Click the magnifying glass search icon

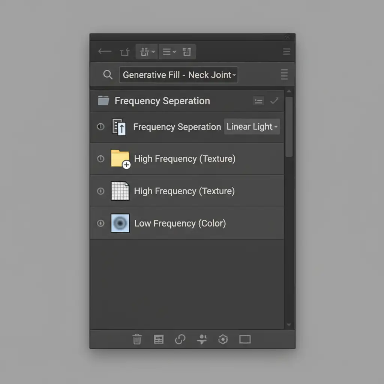[x=108, y=75]
